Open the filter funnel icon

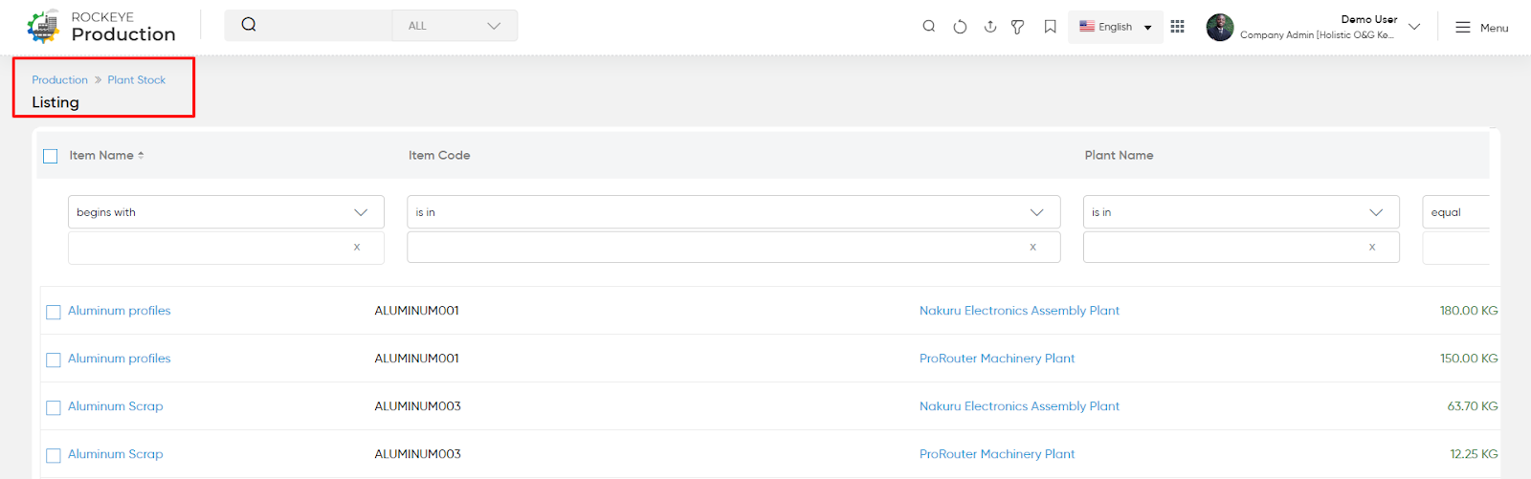click(1018, 27)
